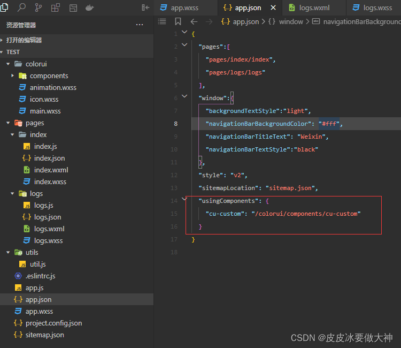This screenshot has width=401, height=348.
Task: Open animation.wxss file
Action: (53, 88)
